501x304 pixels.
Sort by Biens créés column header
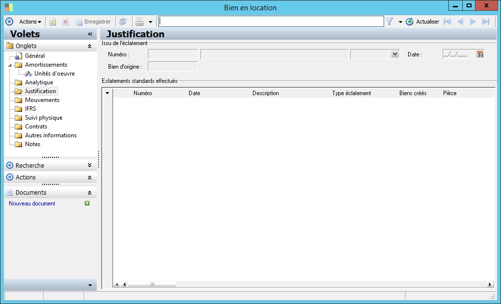click(x=413, y=93)
